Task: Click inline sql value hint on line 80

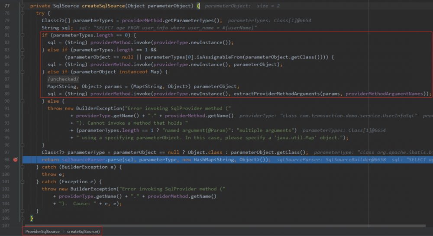Action: coord(168,28)
